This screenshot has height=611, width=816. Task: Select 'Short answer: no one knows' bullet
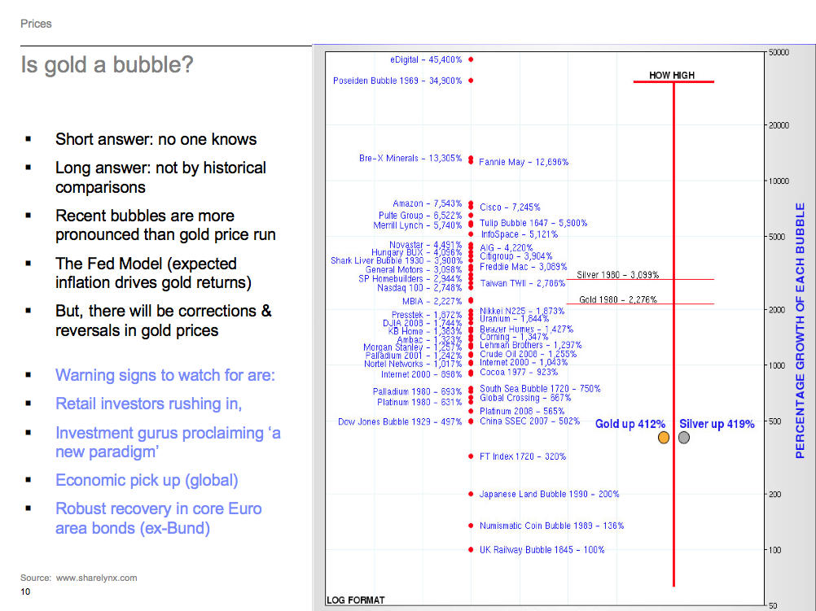pyautogui.click(x=156, y=139)
